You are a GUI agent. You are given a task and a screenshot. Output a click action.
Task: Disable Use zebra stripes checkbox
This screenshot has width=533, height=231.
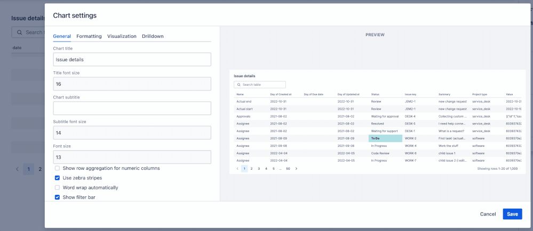click(x=58, y=178)
